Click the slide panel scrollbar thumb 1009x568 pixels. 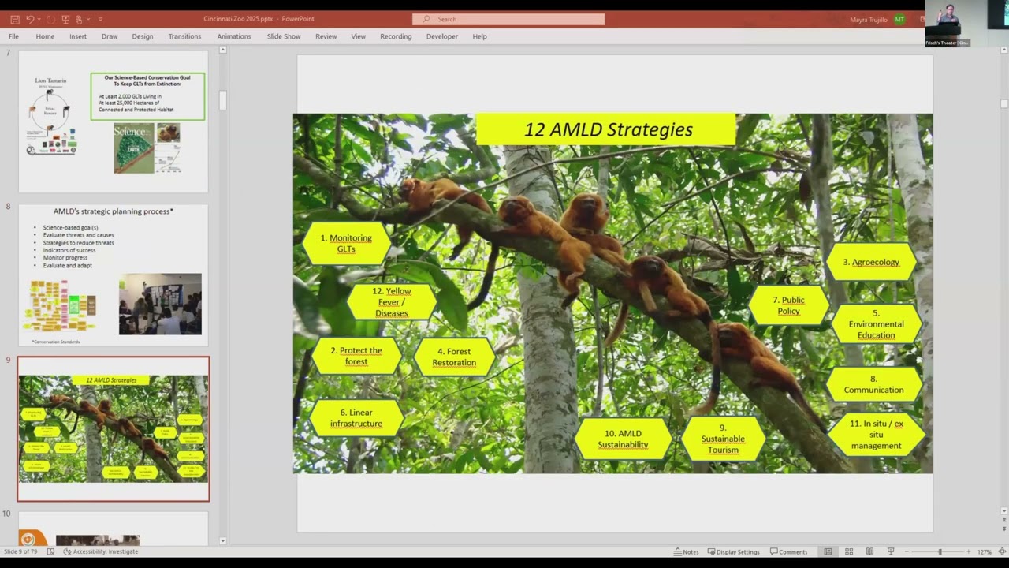222,99
